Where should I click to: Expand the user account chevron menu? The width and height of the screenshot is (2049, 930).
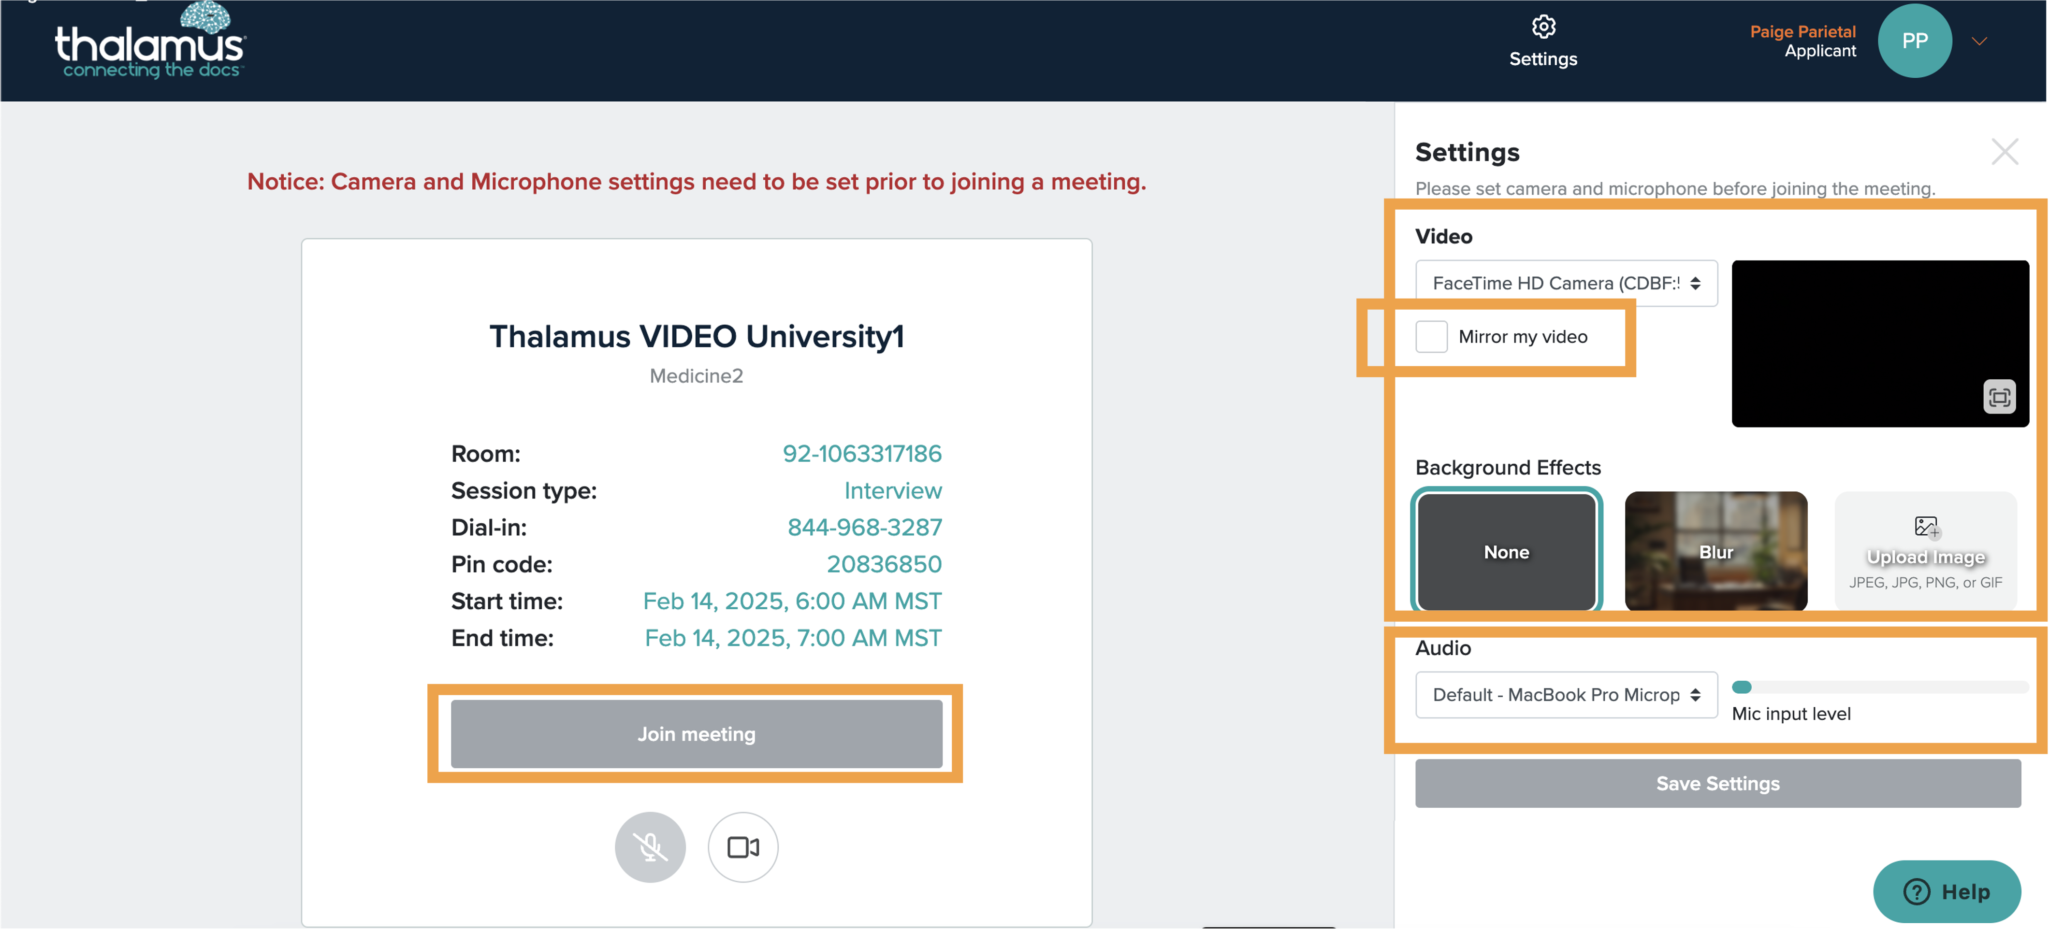click(x=1979, y=42)
